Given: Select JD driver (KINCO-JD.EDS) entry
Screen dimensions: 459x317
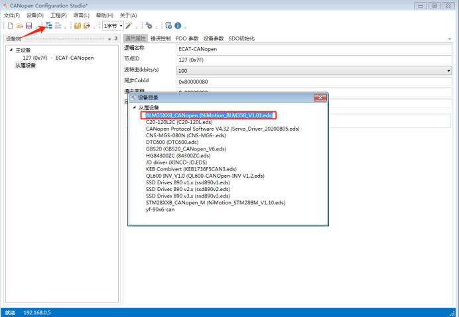Looking at the screenshot, I should point(176,162).
